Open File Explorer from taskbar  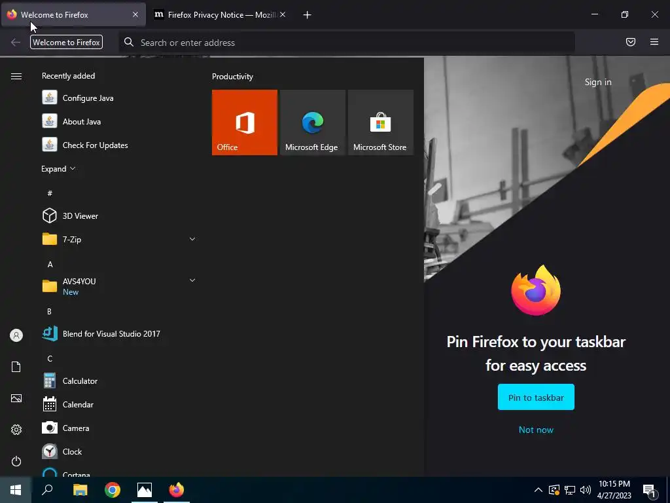80,490
